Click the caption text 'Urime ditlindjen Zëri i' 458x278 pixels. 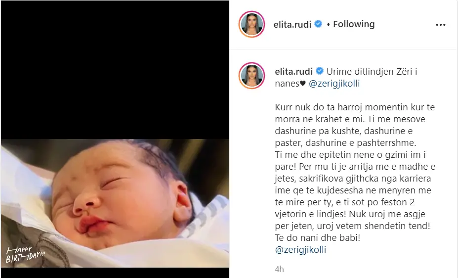(372, 71)
